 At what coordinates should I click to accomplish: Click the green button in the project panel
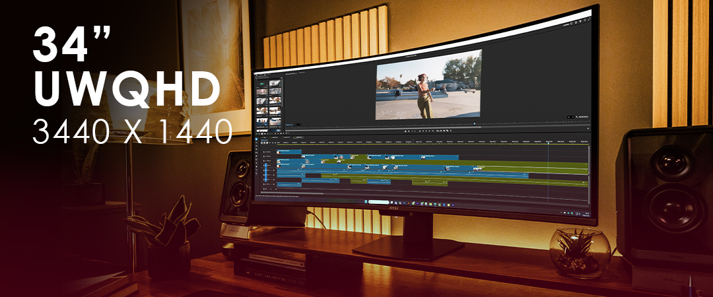tap(261, 84)
